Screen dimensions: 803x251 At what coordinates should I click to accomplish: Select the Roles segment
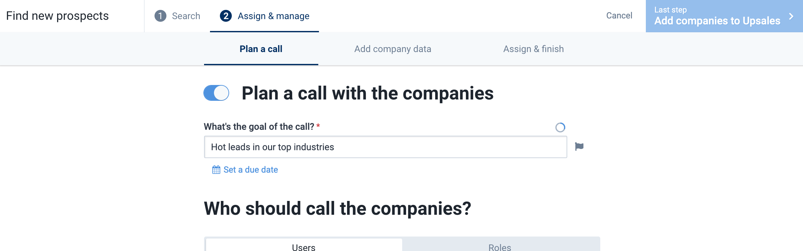(500, 245)
